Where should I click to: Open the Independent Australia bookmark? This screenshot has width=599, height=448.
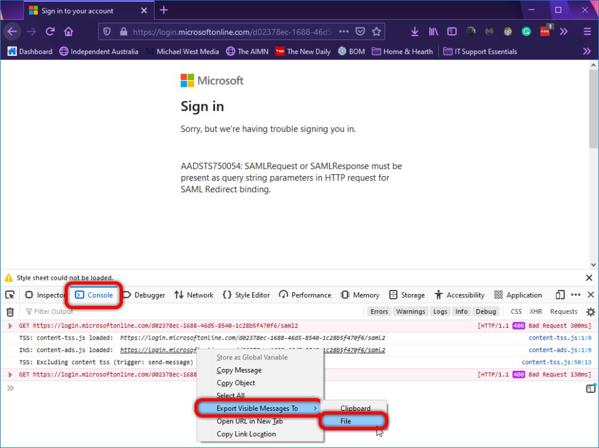pyautogui.click(x=99, y=51)
